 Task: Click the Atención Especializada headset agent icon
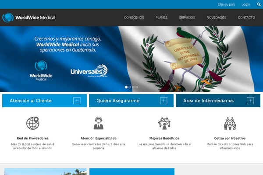pyautogui.click(x=99, y=123)
